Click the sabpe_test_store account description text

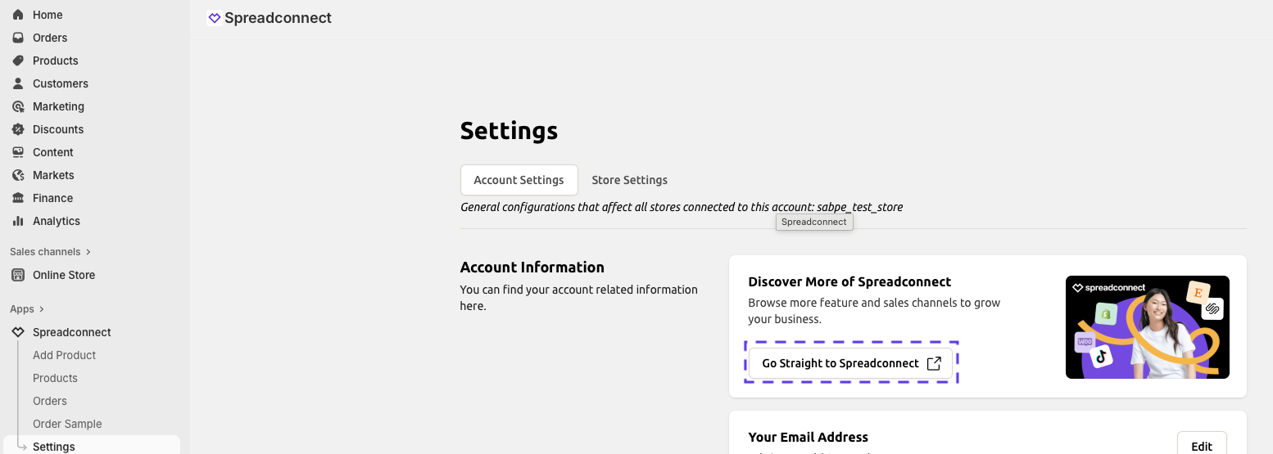pos(682,207)
